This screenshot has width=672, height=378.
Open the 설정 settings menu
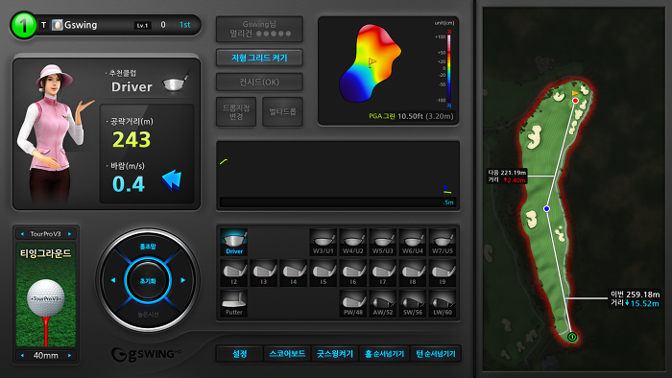tap(240, 354)
